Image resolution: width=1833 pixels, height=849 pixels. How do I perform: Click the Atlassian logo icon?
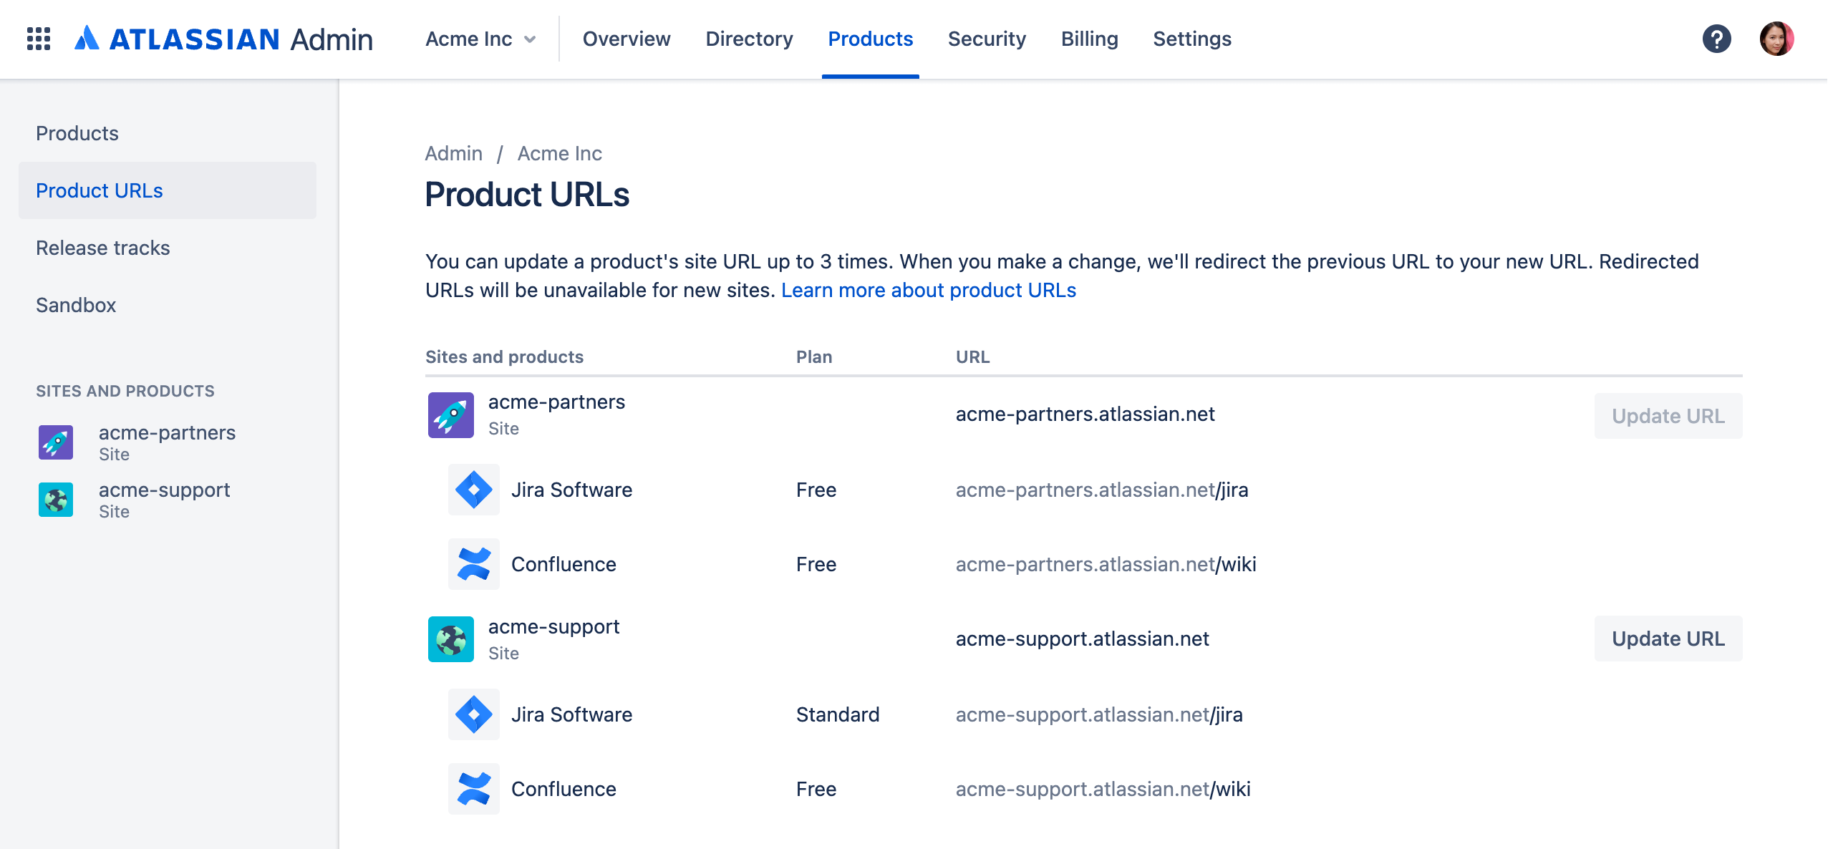[87, 39]
